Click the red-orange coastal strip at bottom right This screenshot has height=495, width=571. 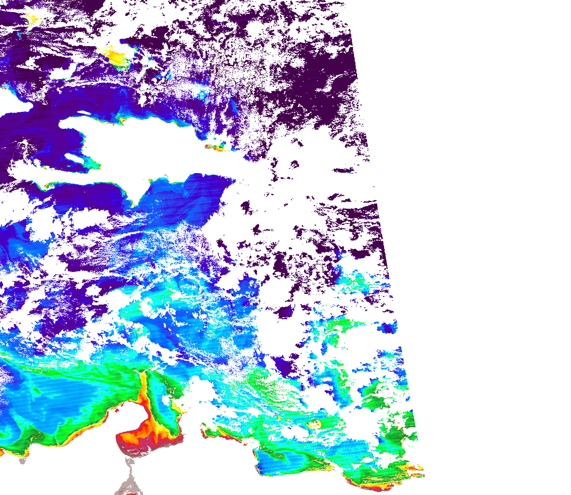(374, 486)
